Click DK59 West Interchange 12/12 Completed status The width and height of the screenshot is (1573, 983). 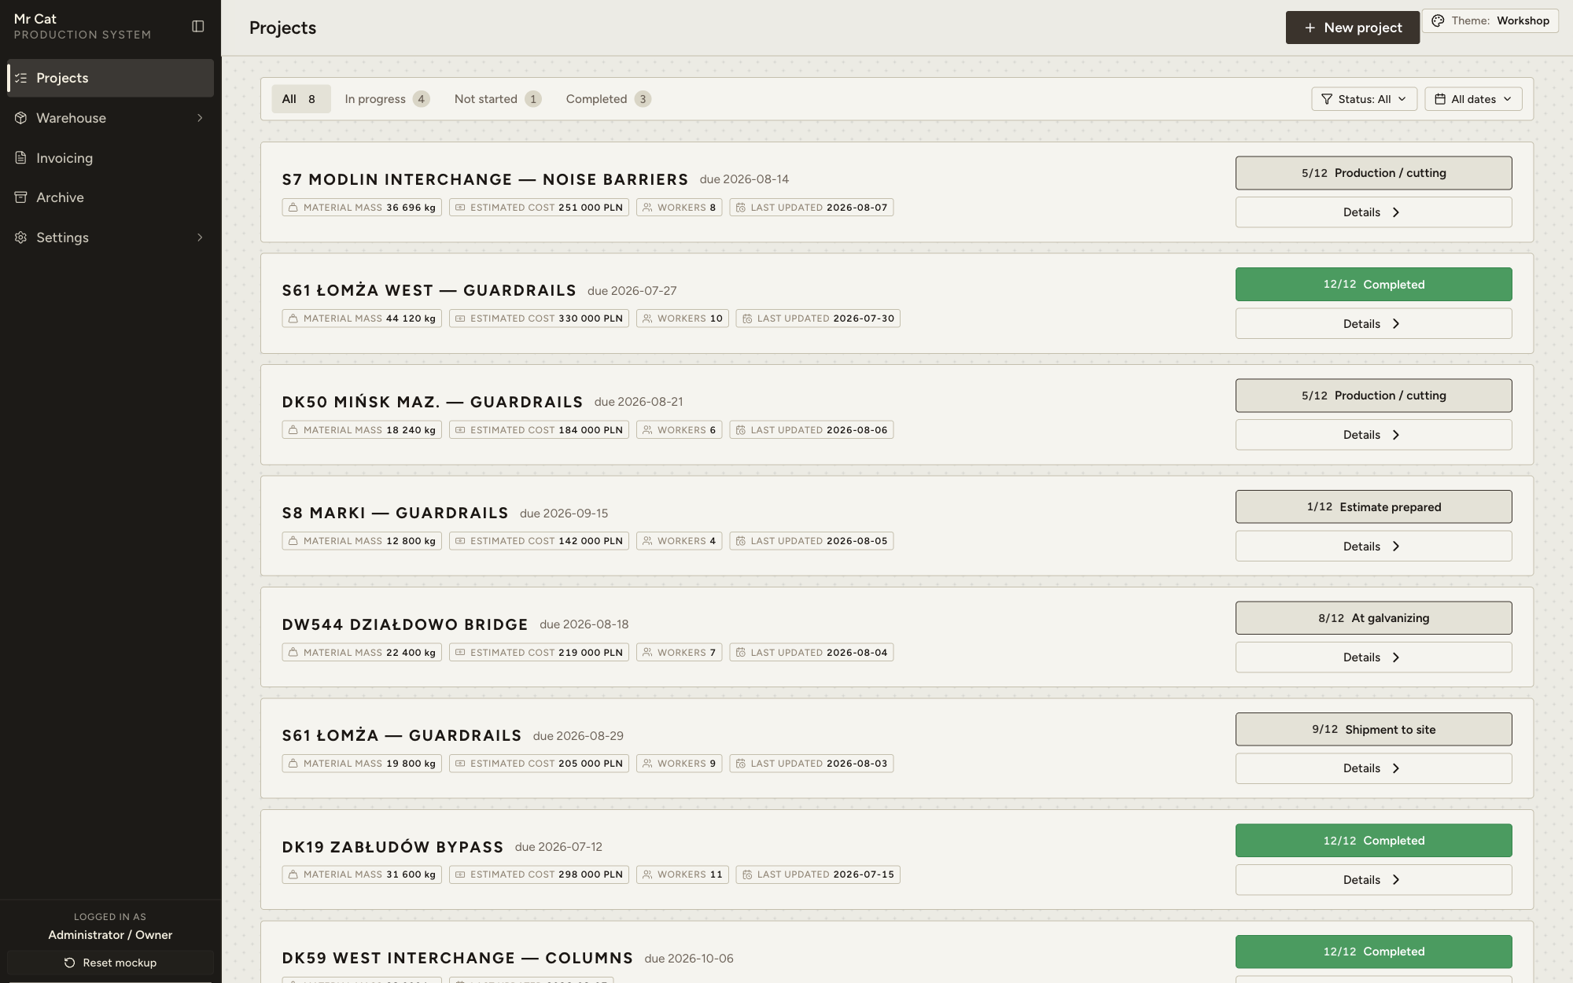point(1373,952)
